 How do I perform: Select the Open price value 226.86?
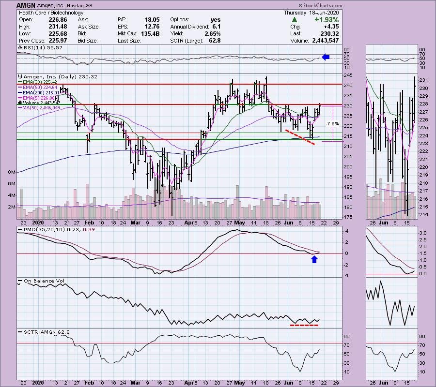click(58, 20)
